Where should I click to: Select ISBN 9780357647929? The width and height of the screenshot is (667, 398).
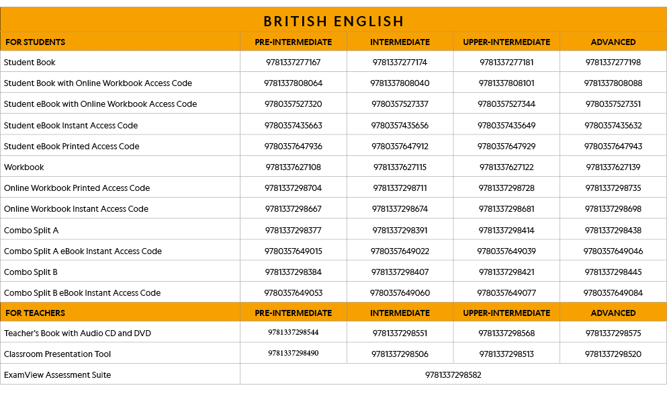click(x=506, y=147)
